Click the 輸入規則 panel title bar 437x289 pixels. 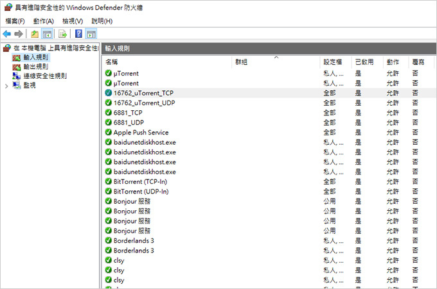click(x=269, y=48)
